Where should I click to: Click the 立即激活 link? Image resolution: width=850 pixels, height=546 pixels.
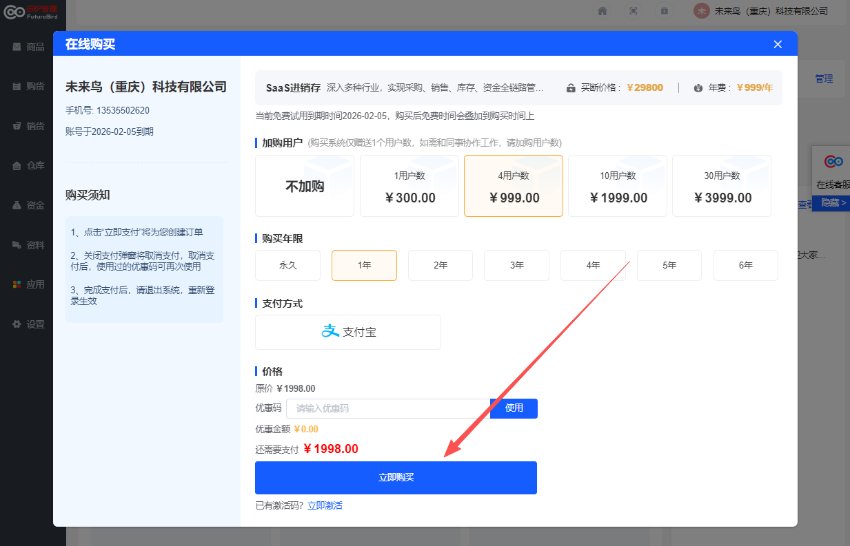point(325,506)
